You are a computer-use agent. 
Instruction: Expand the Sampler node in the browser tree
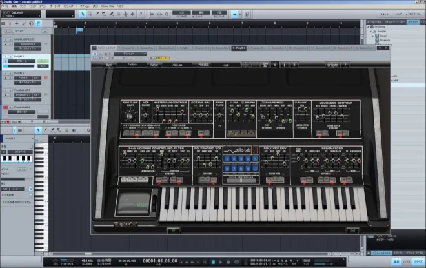(371, 31)
